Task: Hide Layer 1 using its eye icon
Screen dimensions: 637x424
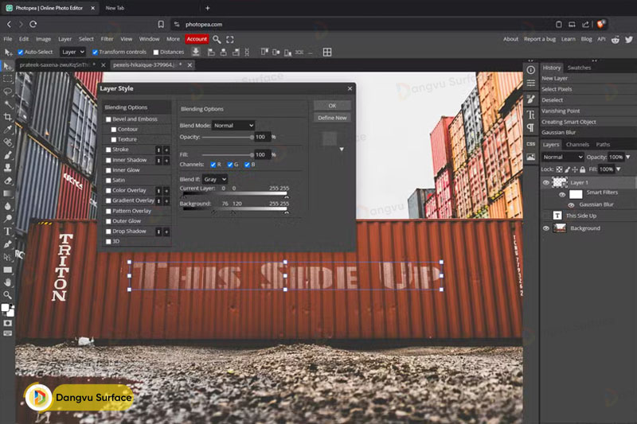Action: pos(546,183)
